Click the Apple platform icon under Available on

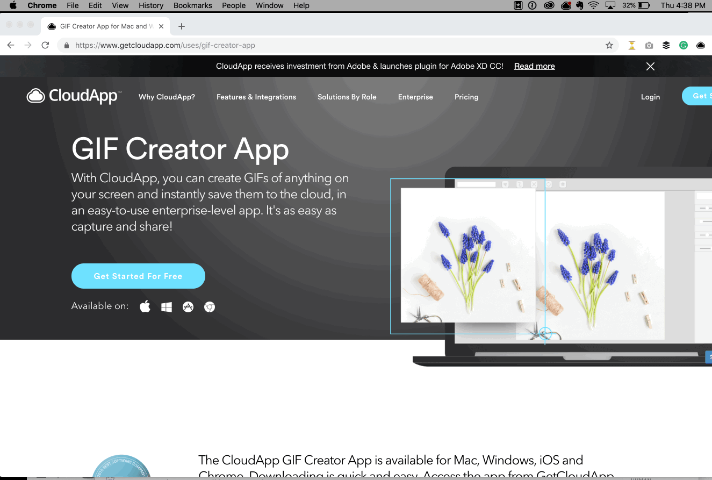click(145, 306)
